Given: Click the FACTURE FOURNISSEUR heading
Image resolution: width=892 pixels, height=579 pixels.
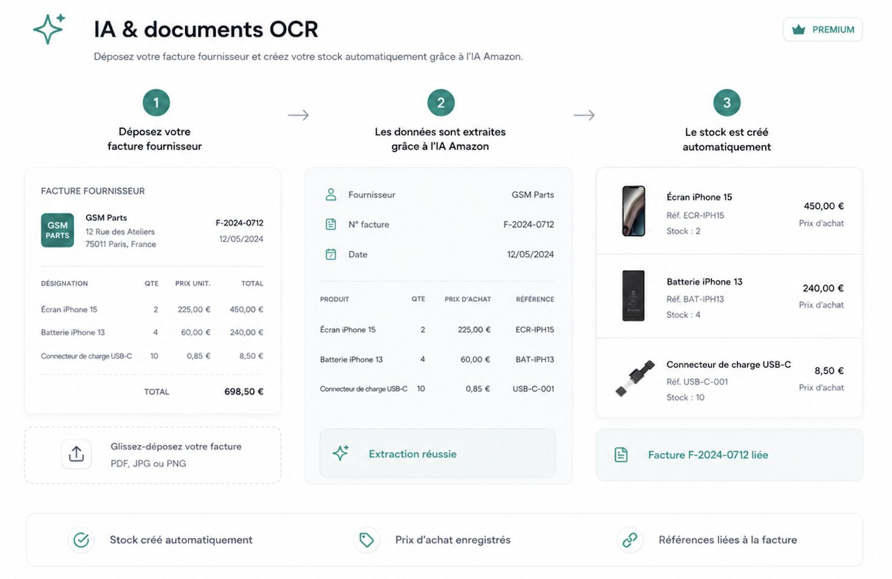Looking at the screenshot, I should coord(93,191).
